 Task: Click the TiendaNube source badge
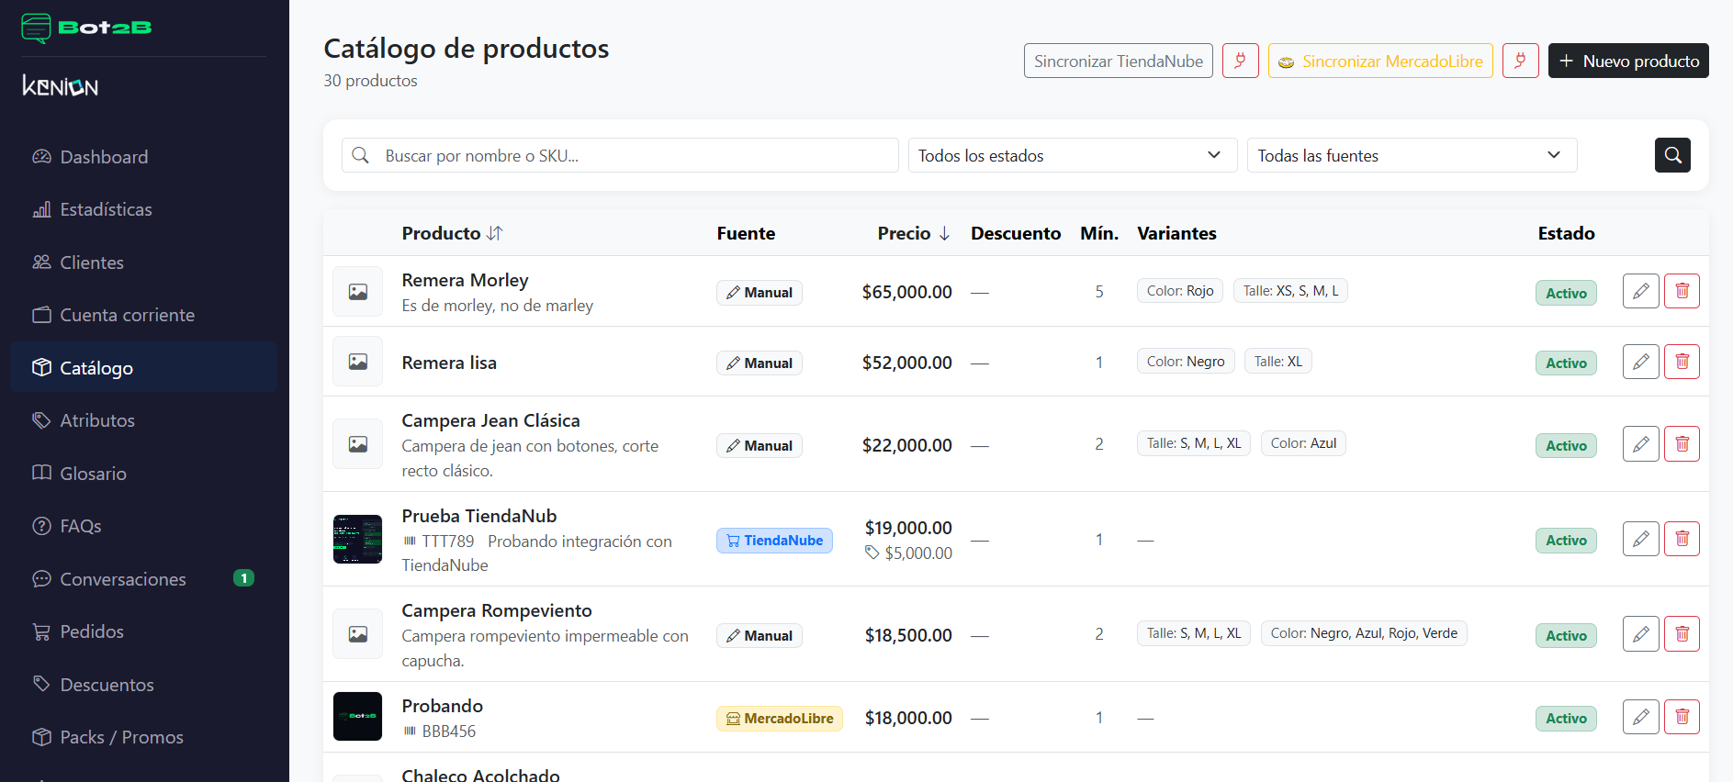coord(774,541)
